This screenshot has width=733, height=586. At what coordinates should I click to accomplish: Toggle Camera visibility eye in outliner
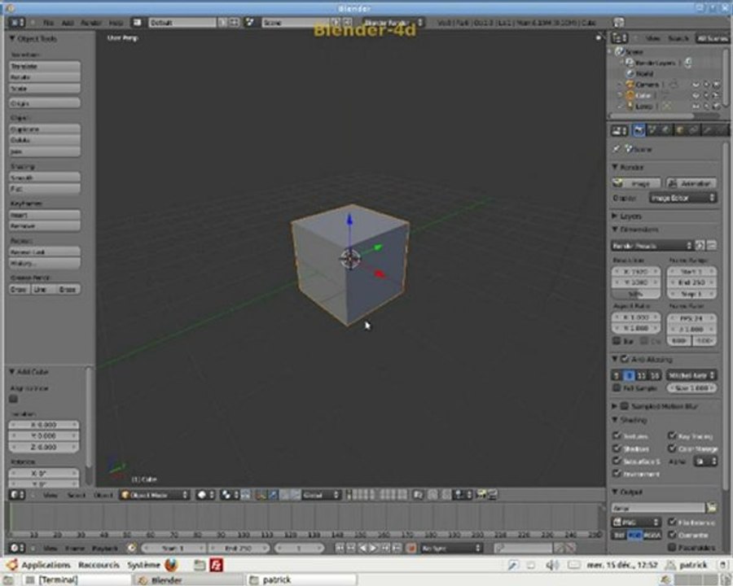point(696,85)
